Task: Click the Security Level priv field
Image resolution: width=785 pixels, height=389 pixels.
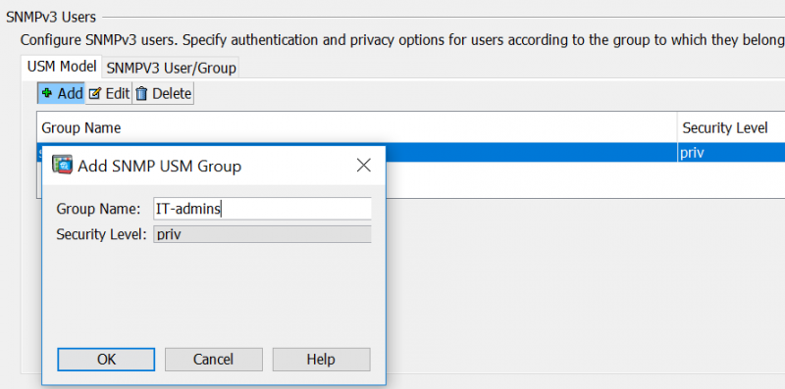Action: tap(262, 234)
